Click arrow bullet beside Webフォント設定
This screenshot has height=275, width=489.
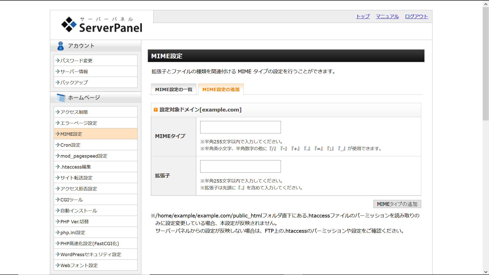(x=58, y=265)
